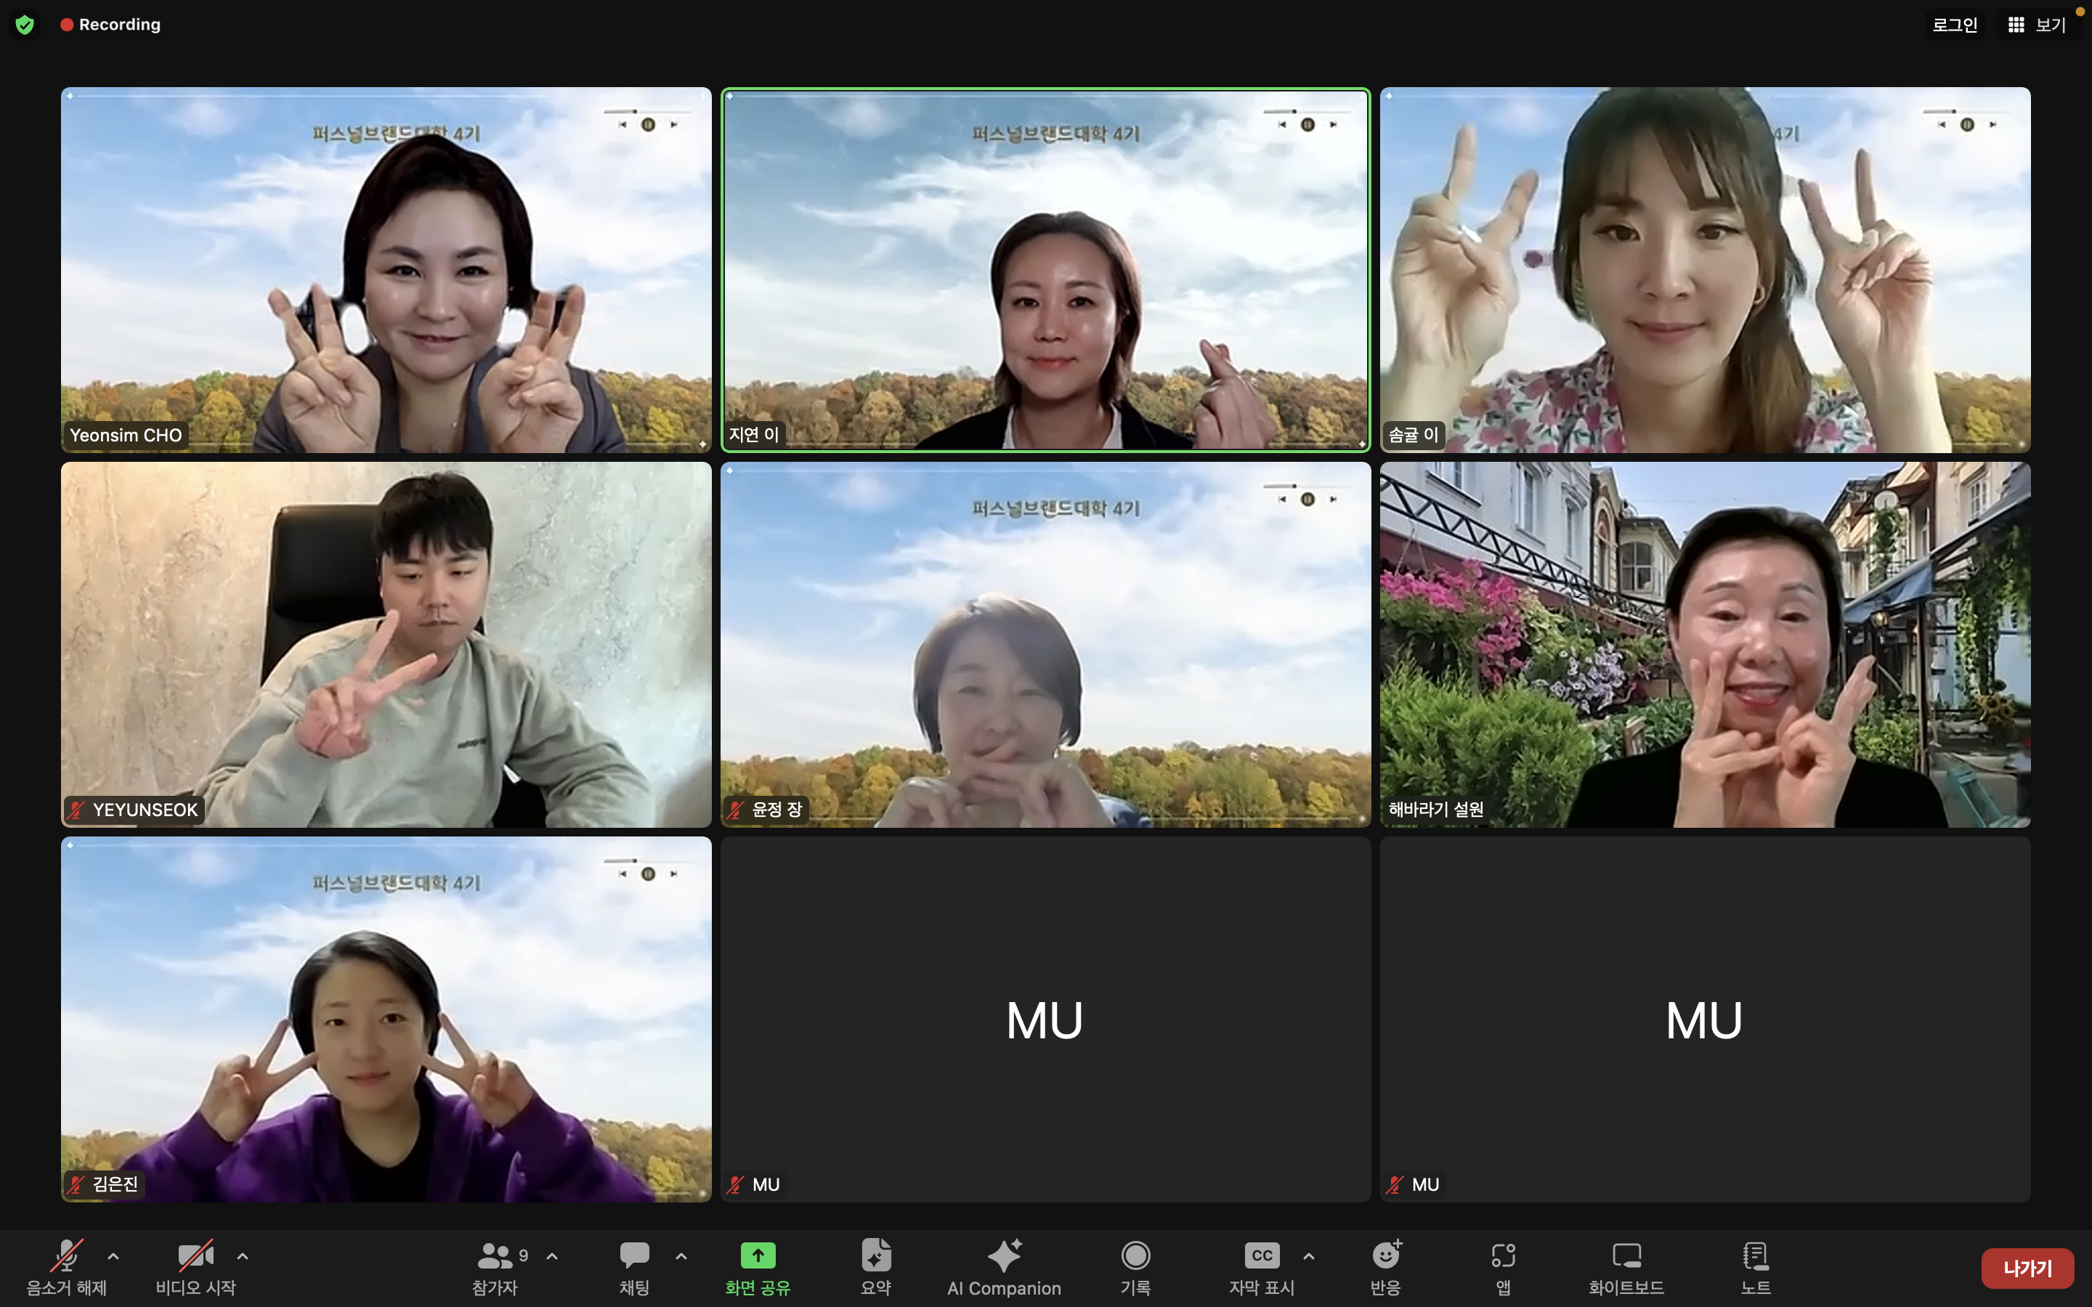Click the green 화면 공유 share screen icon
The image size is (2092, 1307).
(758, 1255)
